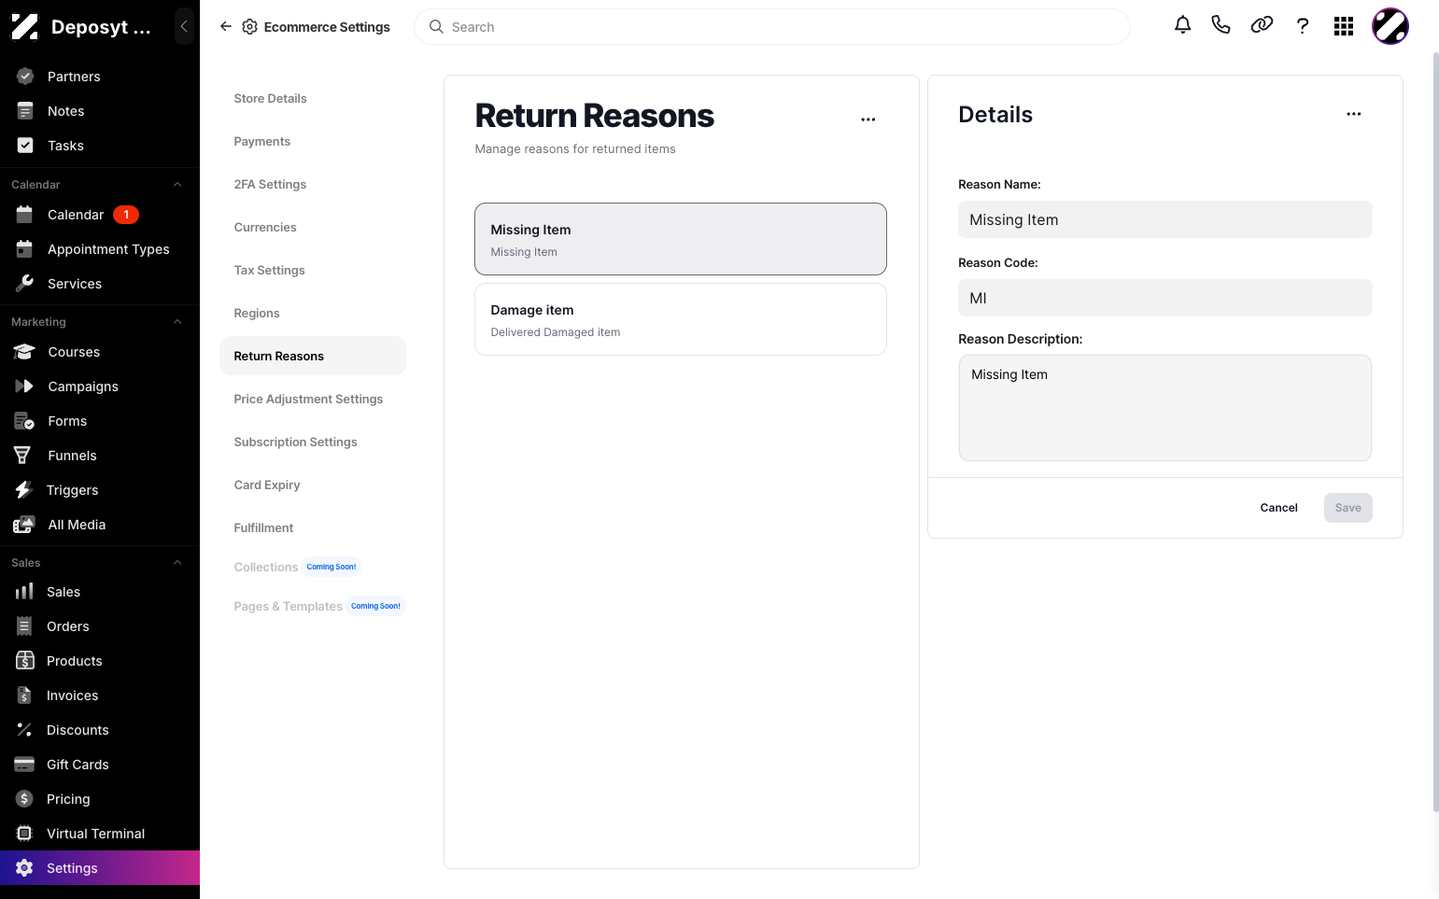This screenshot has height=899, width=1439.
Task: Open Details panel more options menu
Action: [x=1354, y=114]
